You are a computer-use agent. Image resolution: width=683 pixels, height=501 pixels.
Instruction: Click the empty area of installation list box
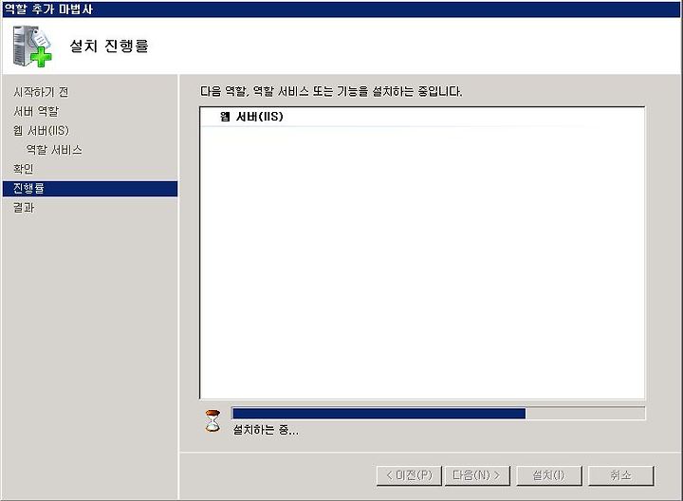(422, 261)
